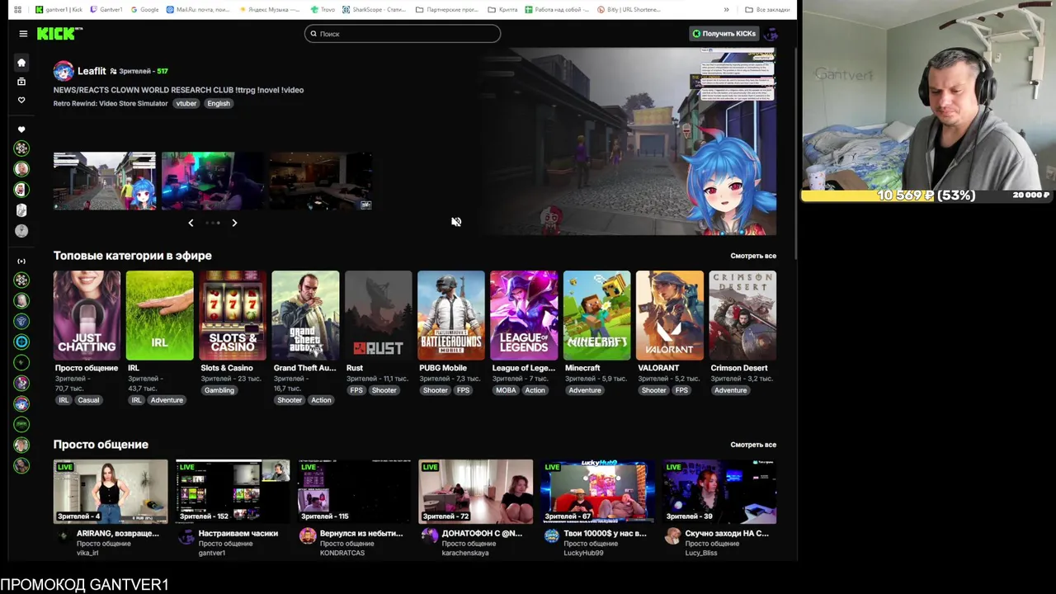Open the Mail.Ru bookmark
This screenshot has height=594, width=1056.
pyautogui.click(x=199, y=10)
